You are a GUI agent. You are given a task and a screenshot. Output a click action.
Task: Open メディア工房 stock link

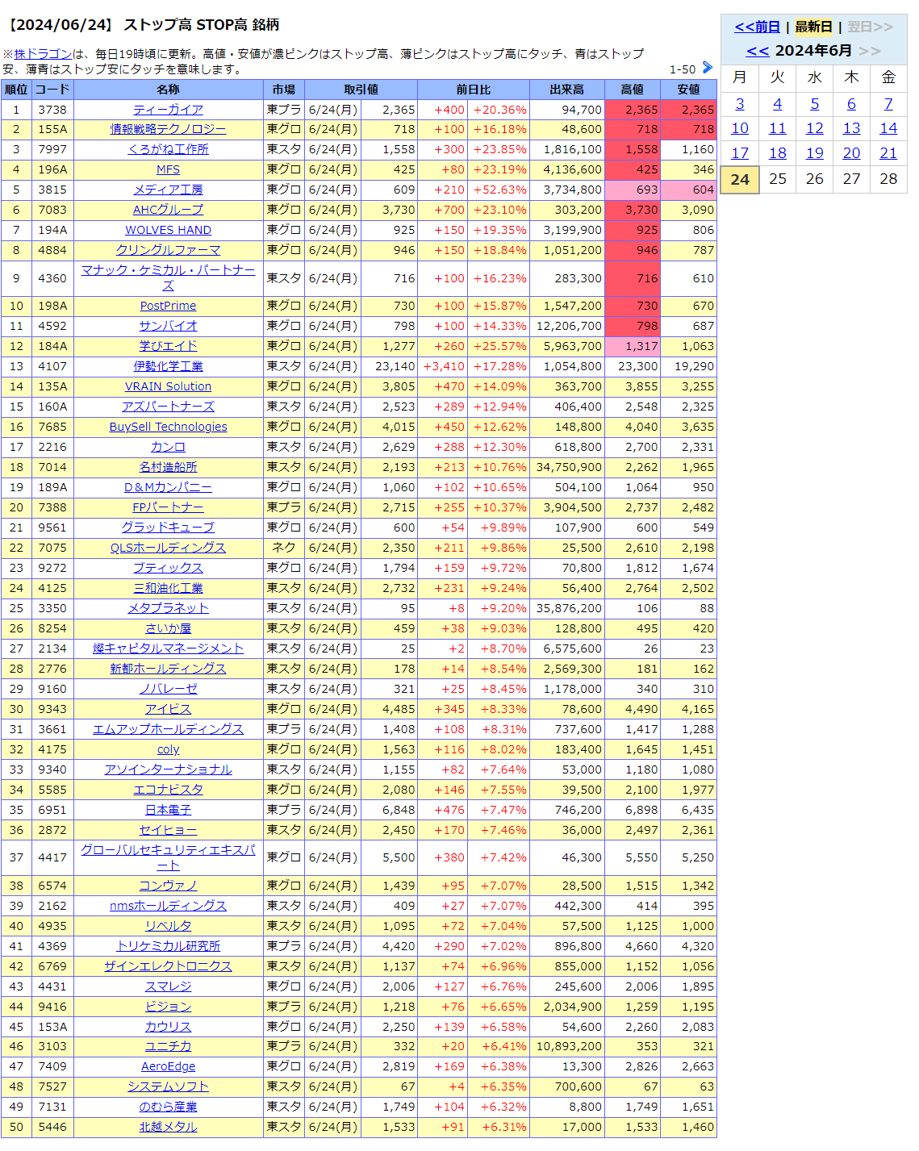(168, 190)
